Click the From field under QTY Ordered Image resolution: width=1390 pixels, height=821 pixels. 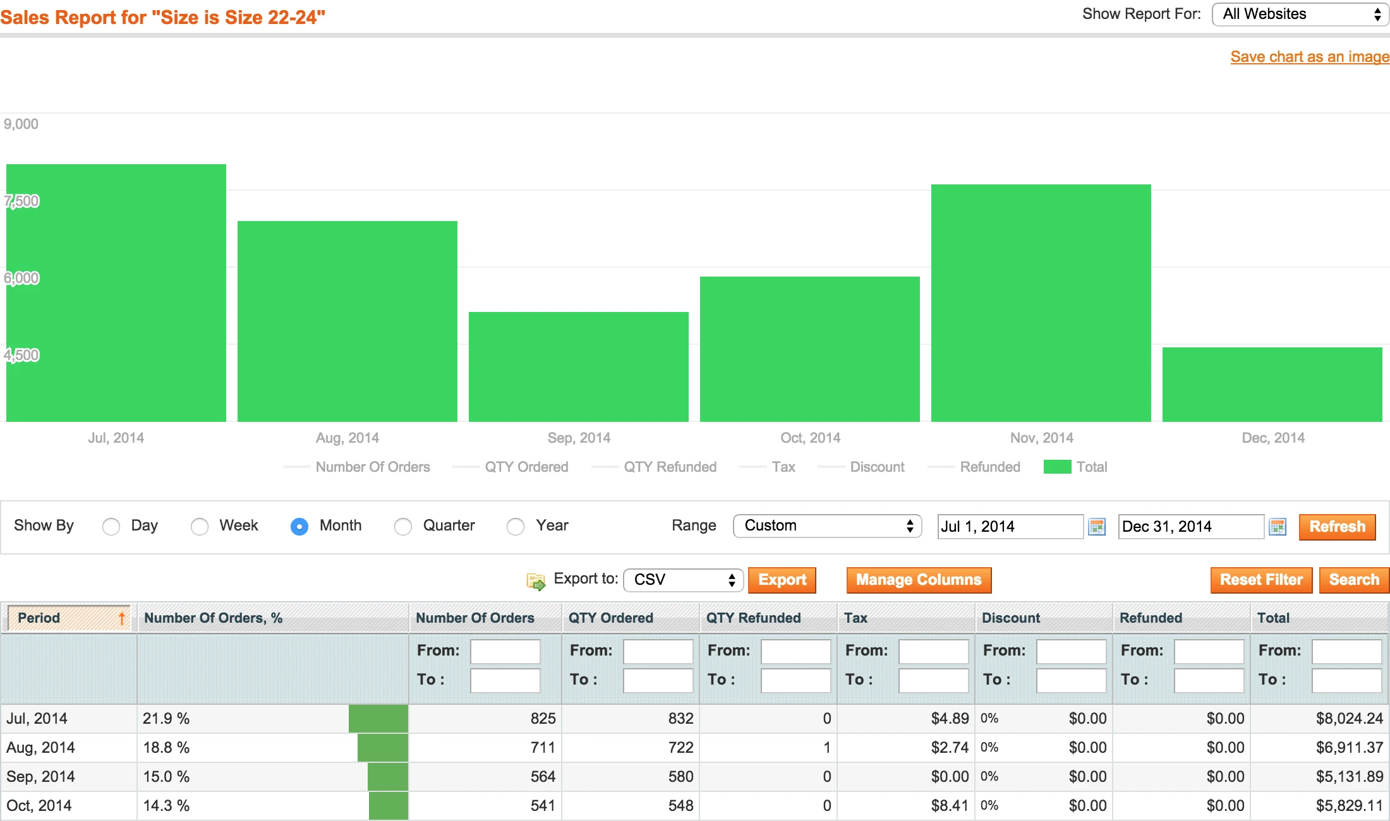658,651
